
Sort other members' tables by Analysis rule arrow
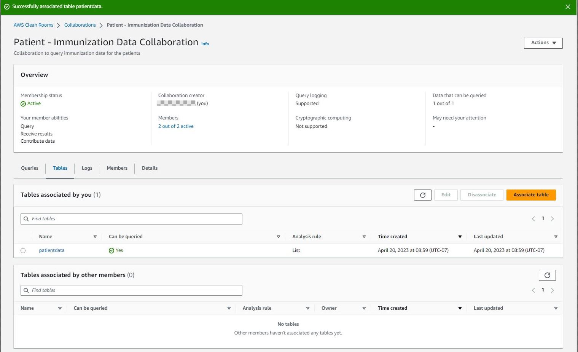click(308, 308)
